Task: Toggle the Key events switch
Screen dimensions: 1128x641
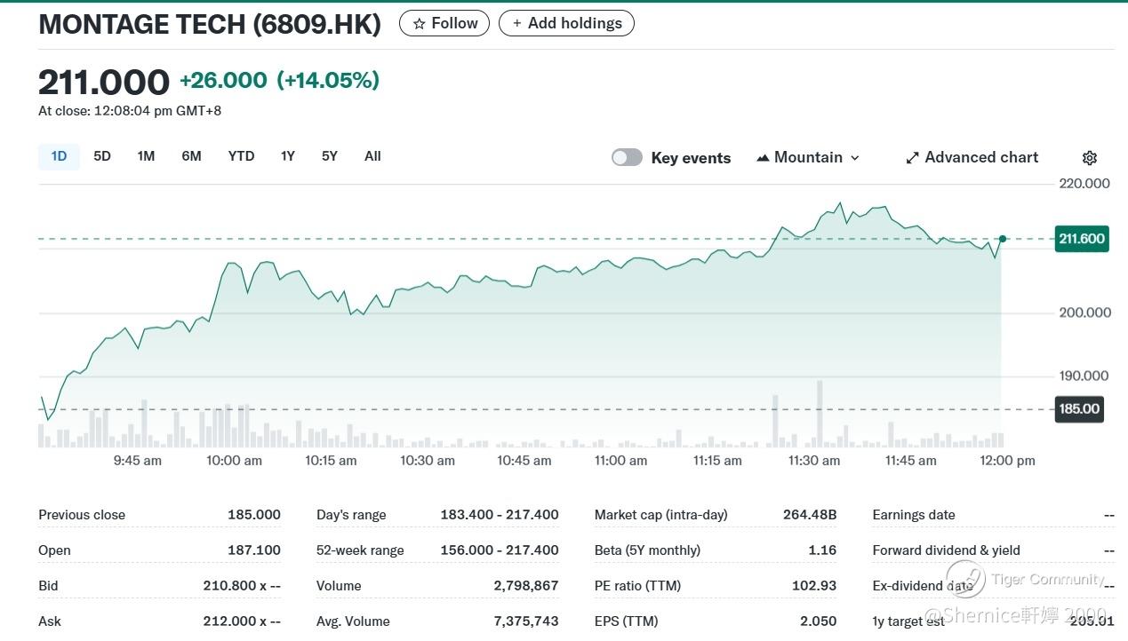Action: [627, 158]
